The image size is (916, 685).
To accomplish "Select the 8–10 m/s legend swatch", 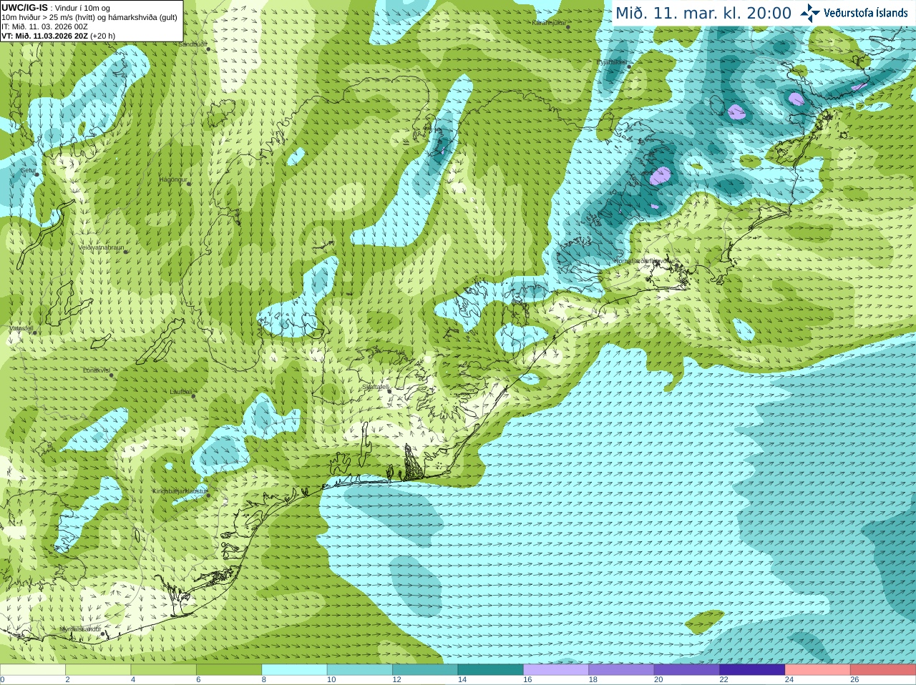I will click(x=294, y=670).
